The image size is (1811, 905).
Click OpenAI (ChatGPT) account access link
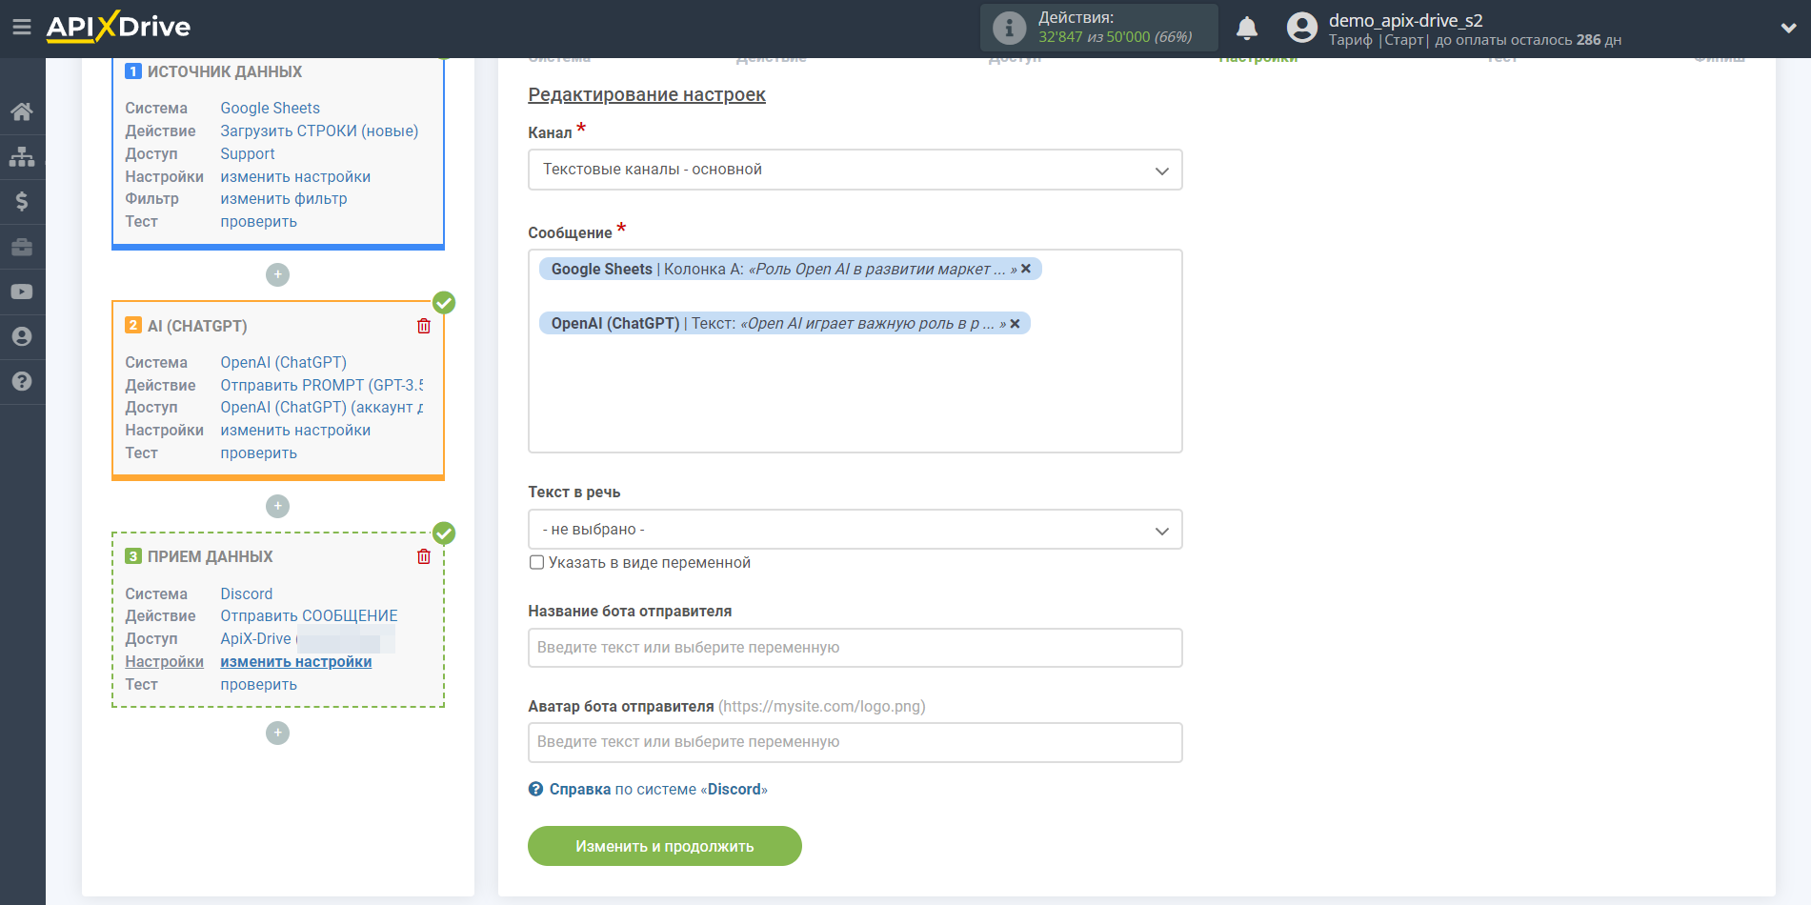[x=322, y=407]
